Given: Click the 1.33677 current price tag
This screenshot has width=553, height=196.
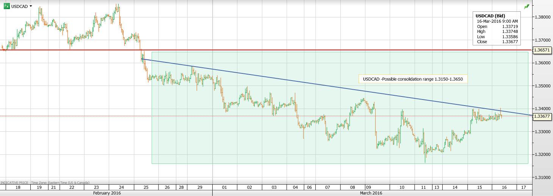Looking at the screenshot, I should pos(542,117).
